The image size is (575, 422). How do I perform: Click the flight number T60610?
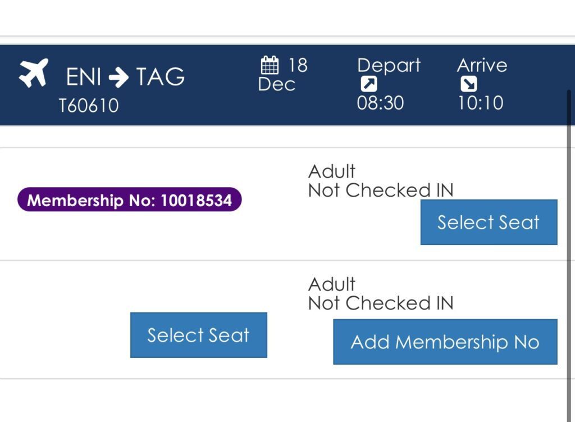(x=89, y=105)
